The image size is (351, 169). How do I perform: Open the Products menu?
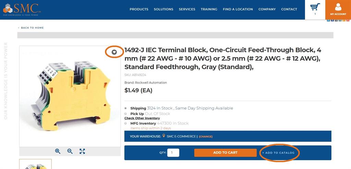click(139, 9)
